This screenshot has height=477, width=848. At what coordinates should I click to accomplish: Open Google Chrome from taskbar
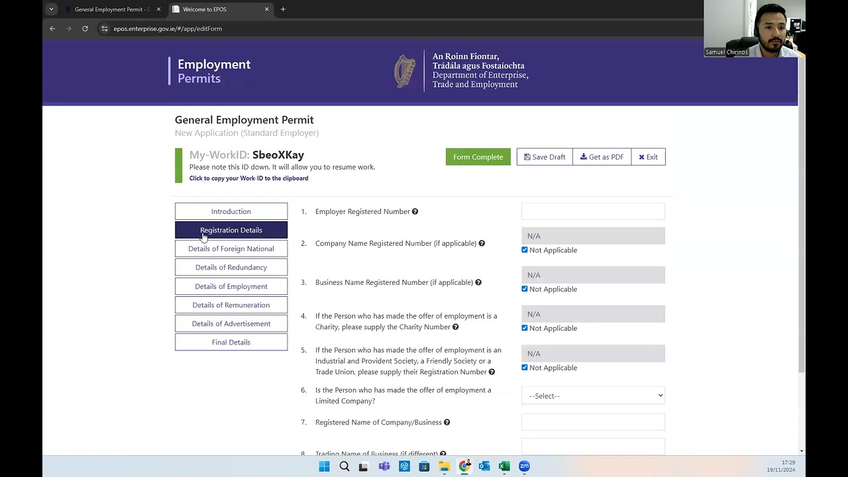[x=464, y=466]
